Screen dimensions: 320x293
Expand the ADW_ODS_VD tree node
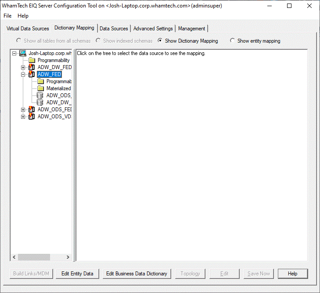[23, 117]
